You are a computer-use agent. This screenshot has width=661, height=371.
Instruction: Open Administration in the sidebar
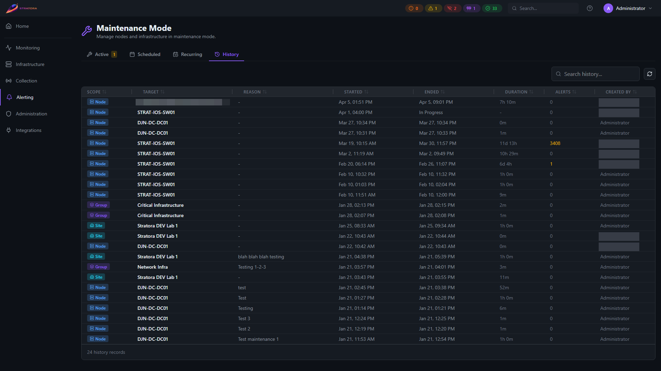[36, 114]
